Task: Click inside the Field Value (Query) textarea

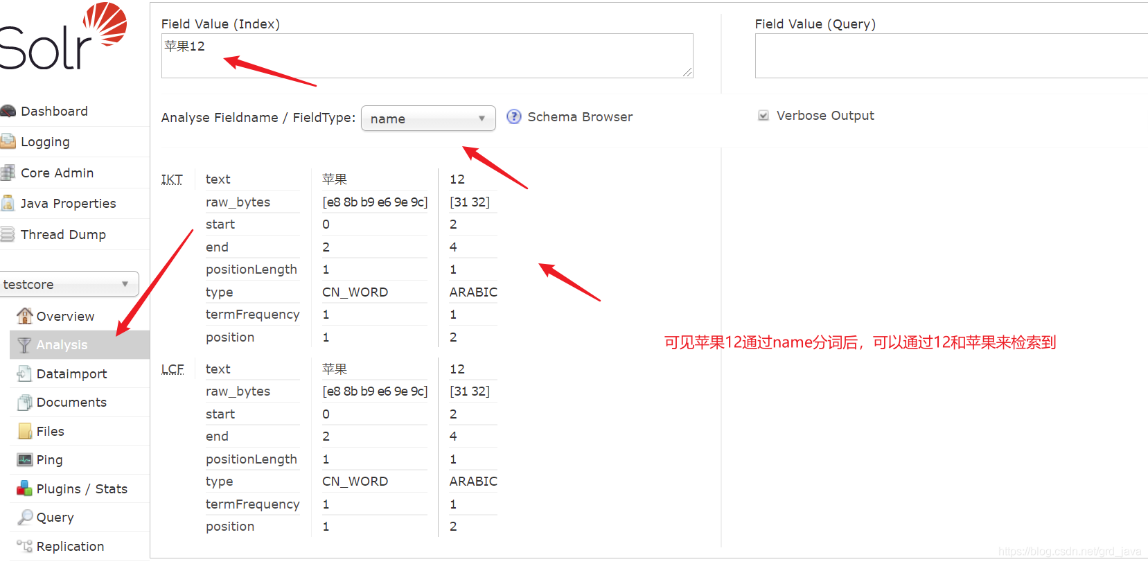Action: click(951, 55)
